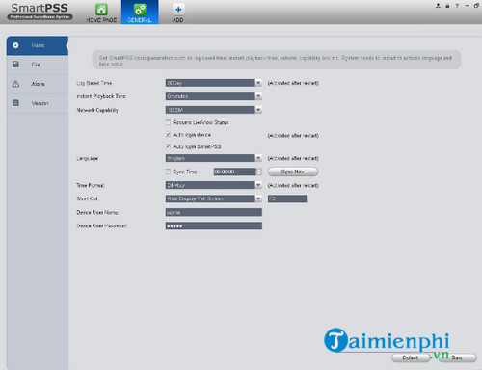Click the Sync Now button
Screen dimensions: 482x370
(x=293, y=172)
